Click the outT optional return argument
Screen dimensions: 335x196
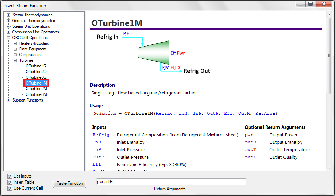[x=250, y=149]
